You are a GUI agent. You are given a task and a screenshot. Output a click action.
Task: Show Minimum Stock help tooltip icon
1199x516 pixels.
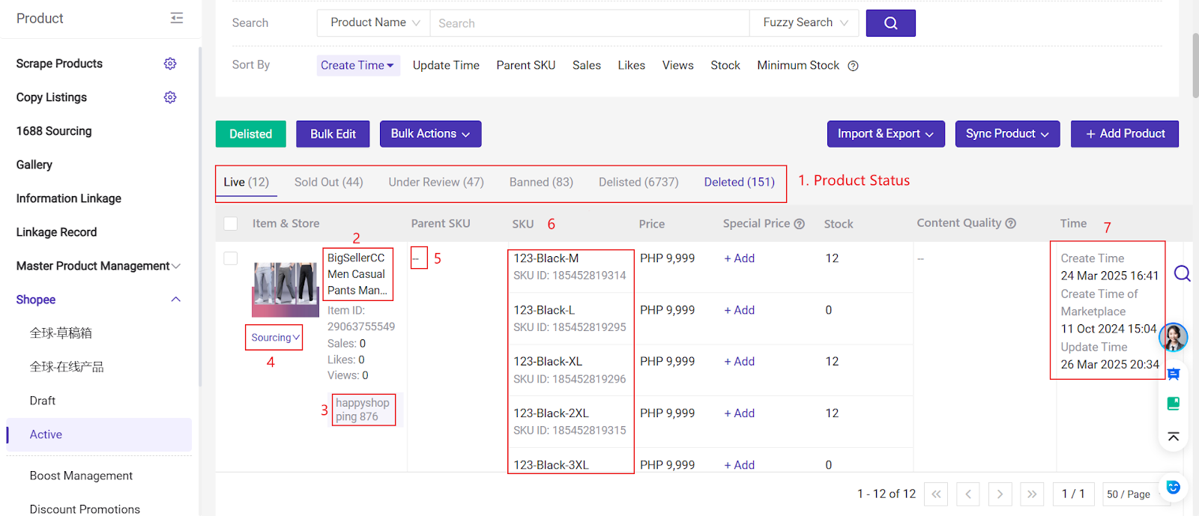pos(853,66)
